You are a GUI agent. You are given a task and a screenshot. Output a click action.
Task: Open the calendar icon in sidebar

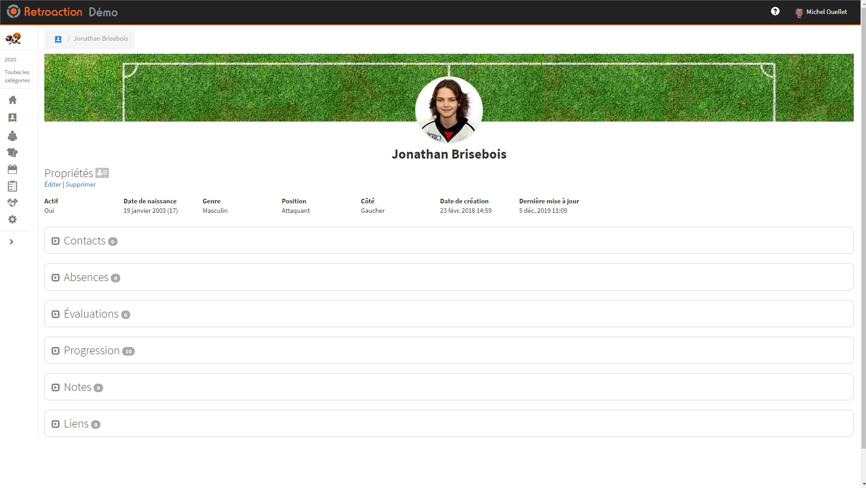(x=13, y=169)
